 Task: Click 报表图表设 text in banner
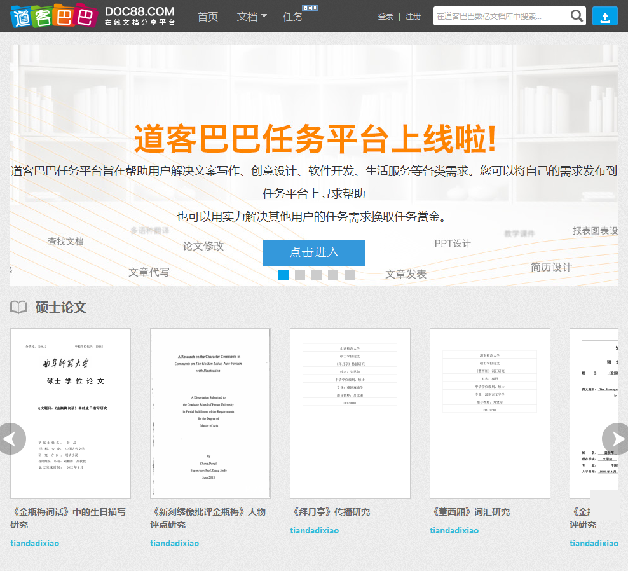tap(595, 231)
